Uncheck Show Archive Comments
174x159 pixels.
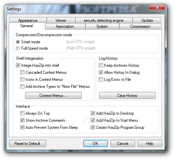click(x=22, y=120)
